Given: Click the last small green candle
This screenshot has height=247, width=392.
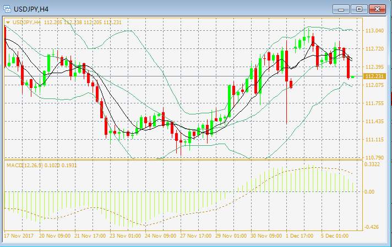Looking at the screenshot, I should [353, 77].
